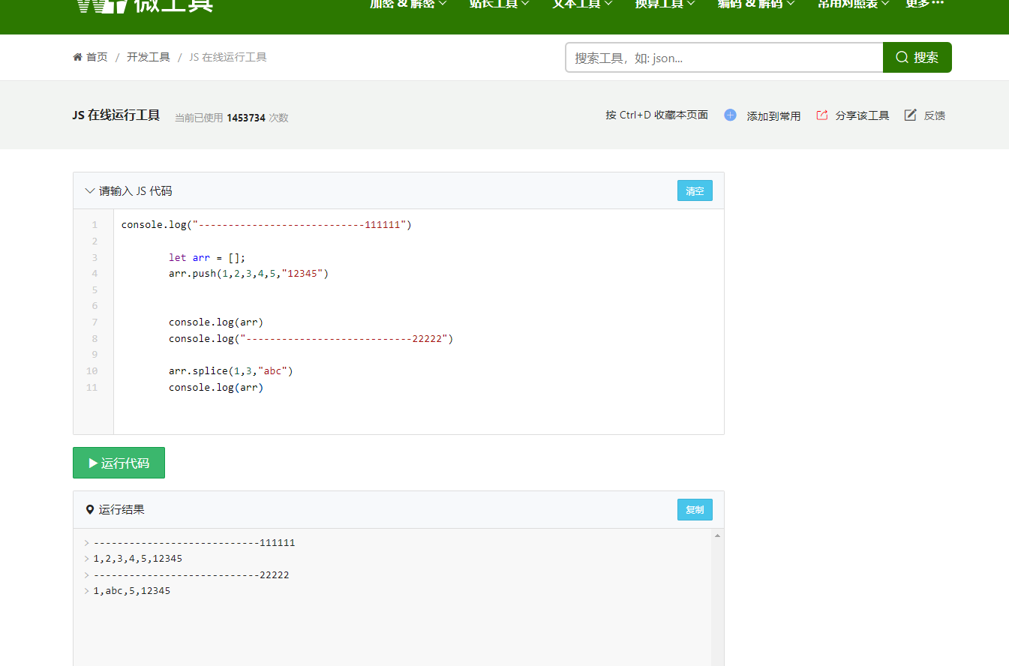Click the location pin icon beside 运行结果
This screenshot has height=666, width=1009.
(x=90, y=510)
